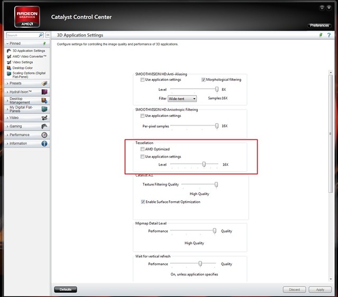The image size is (338, 297).
Task: Click the Performance gauge icon
Action: coord(44,135)
